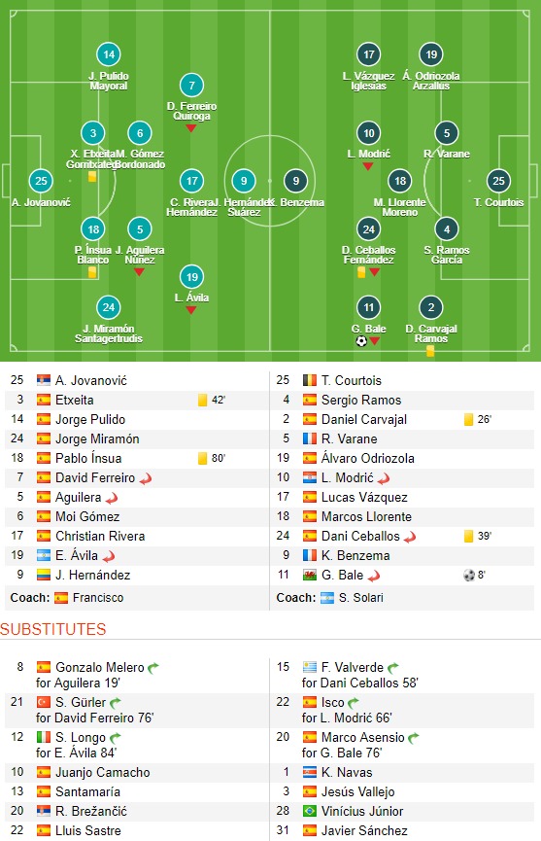Click red substitution arrow next to L. Modrić
The height and width of the screenshot is (841, 541).
click(383, 478)
